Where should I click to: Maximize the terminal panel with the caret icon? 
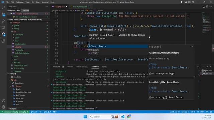click(207, 67)
